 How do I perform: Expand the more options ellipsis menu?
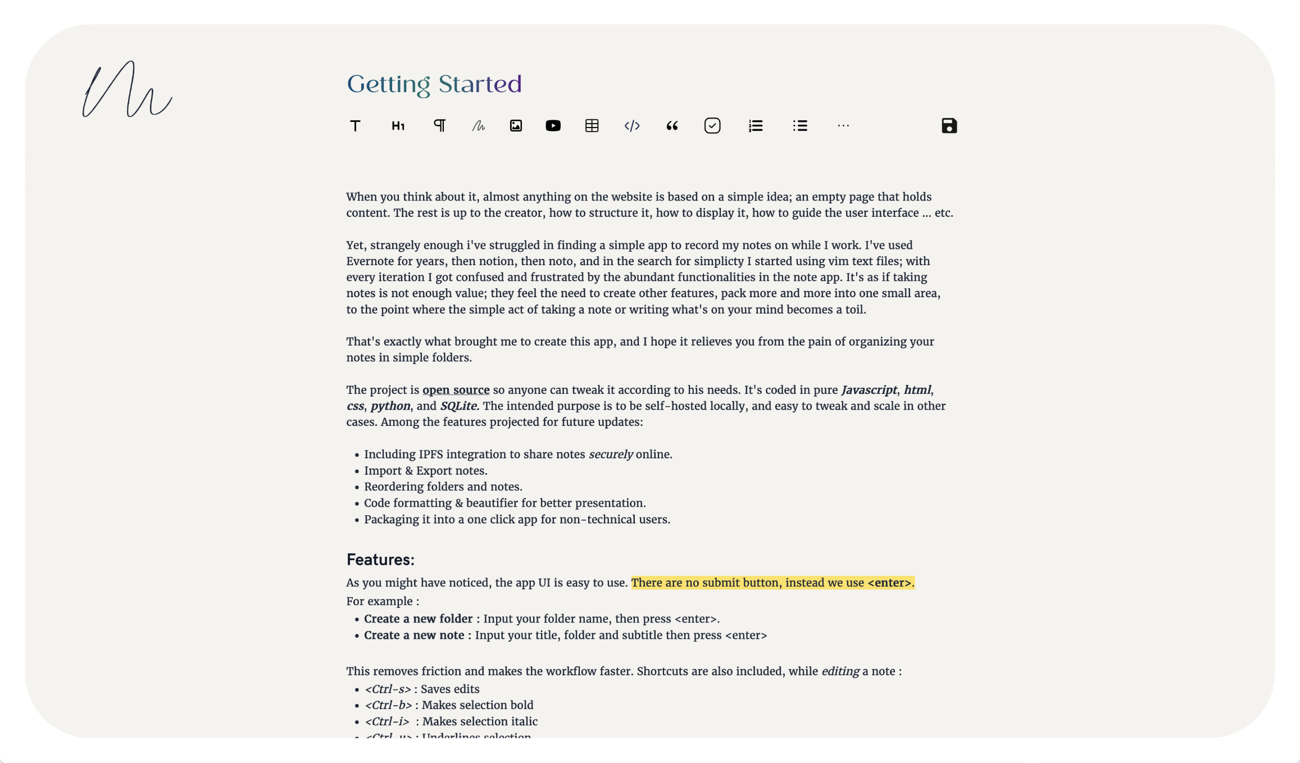(x=843, y=125)
